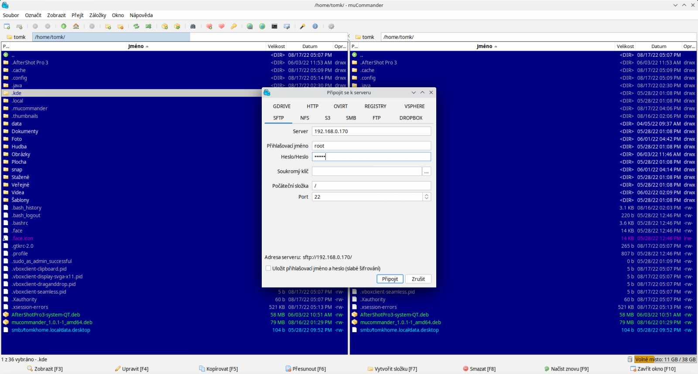Open right panel tomk drive selector
This screenshot has width=698, height=374.
pos(365,37)
